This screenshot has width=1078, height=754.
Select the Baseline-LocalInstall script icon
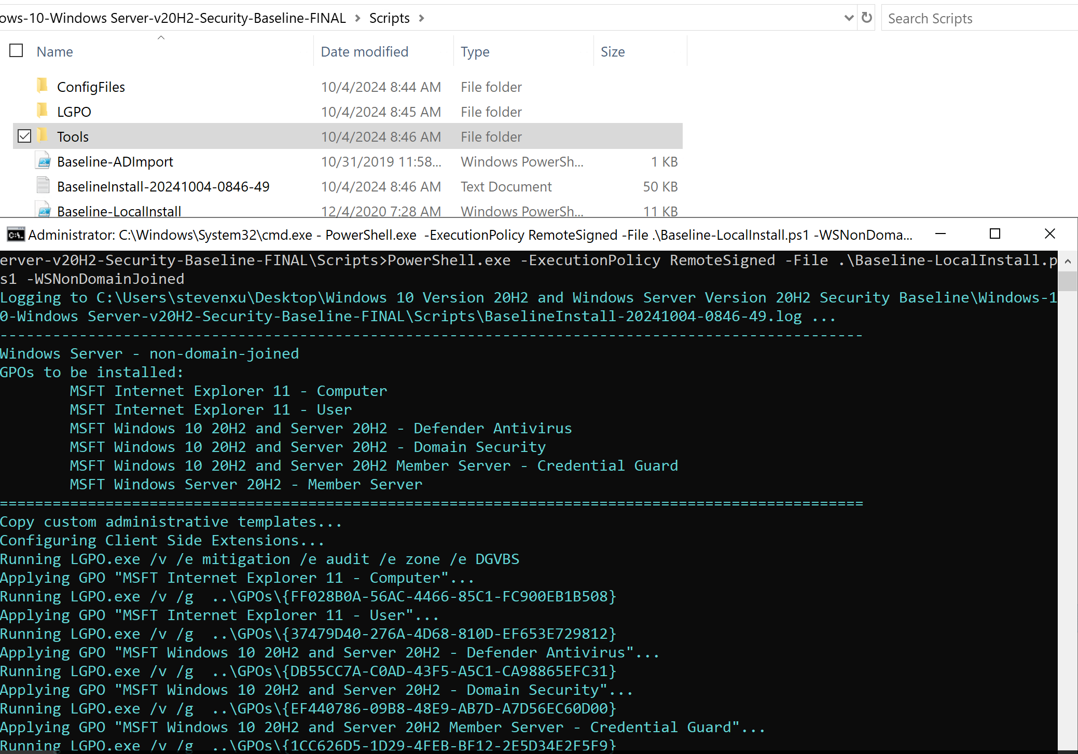tap(44, 209)
